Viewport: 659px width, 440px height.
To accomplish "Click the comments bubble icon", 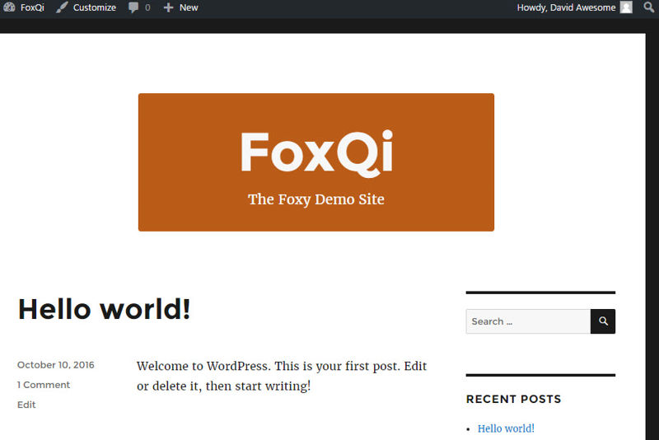I will pyautogui.click(x=133, y=7).
